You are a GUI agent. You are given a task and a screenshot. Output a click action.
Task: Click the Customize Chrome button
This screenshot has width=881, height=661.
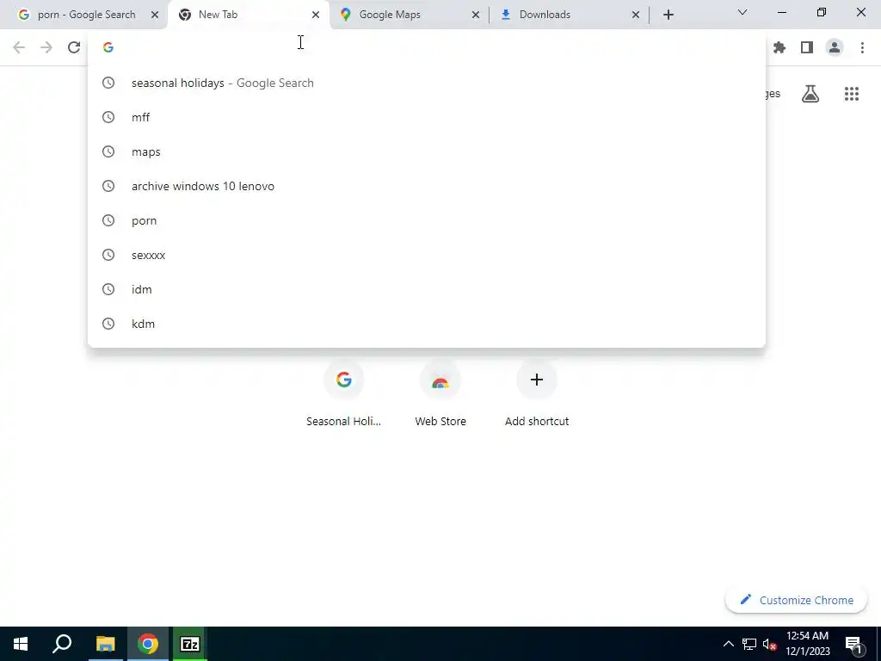click(x=796, y=600)
